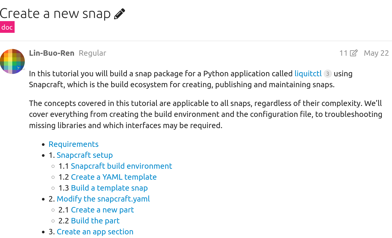392x238 pixels.
Task: Click the Lin-Buo-Ren avatar image
Action: click(12, 61)
